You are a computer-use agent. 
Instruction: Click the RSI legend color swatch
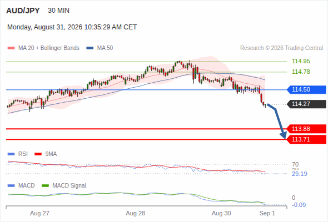(11, 154)
